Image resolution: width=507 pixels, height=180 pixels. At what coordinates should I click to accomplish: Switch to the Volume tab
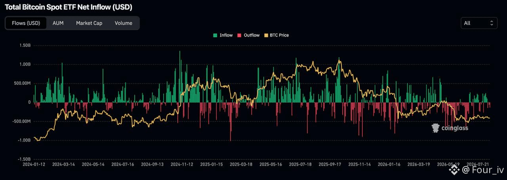pyautogui.click(x=124, y=23)
